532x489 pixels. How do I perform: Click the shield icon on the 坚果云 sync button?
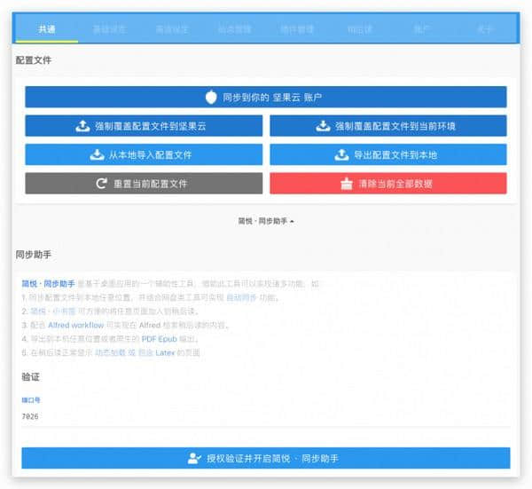[x=211, y=98]
